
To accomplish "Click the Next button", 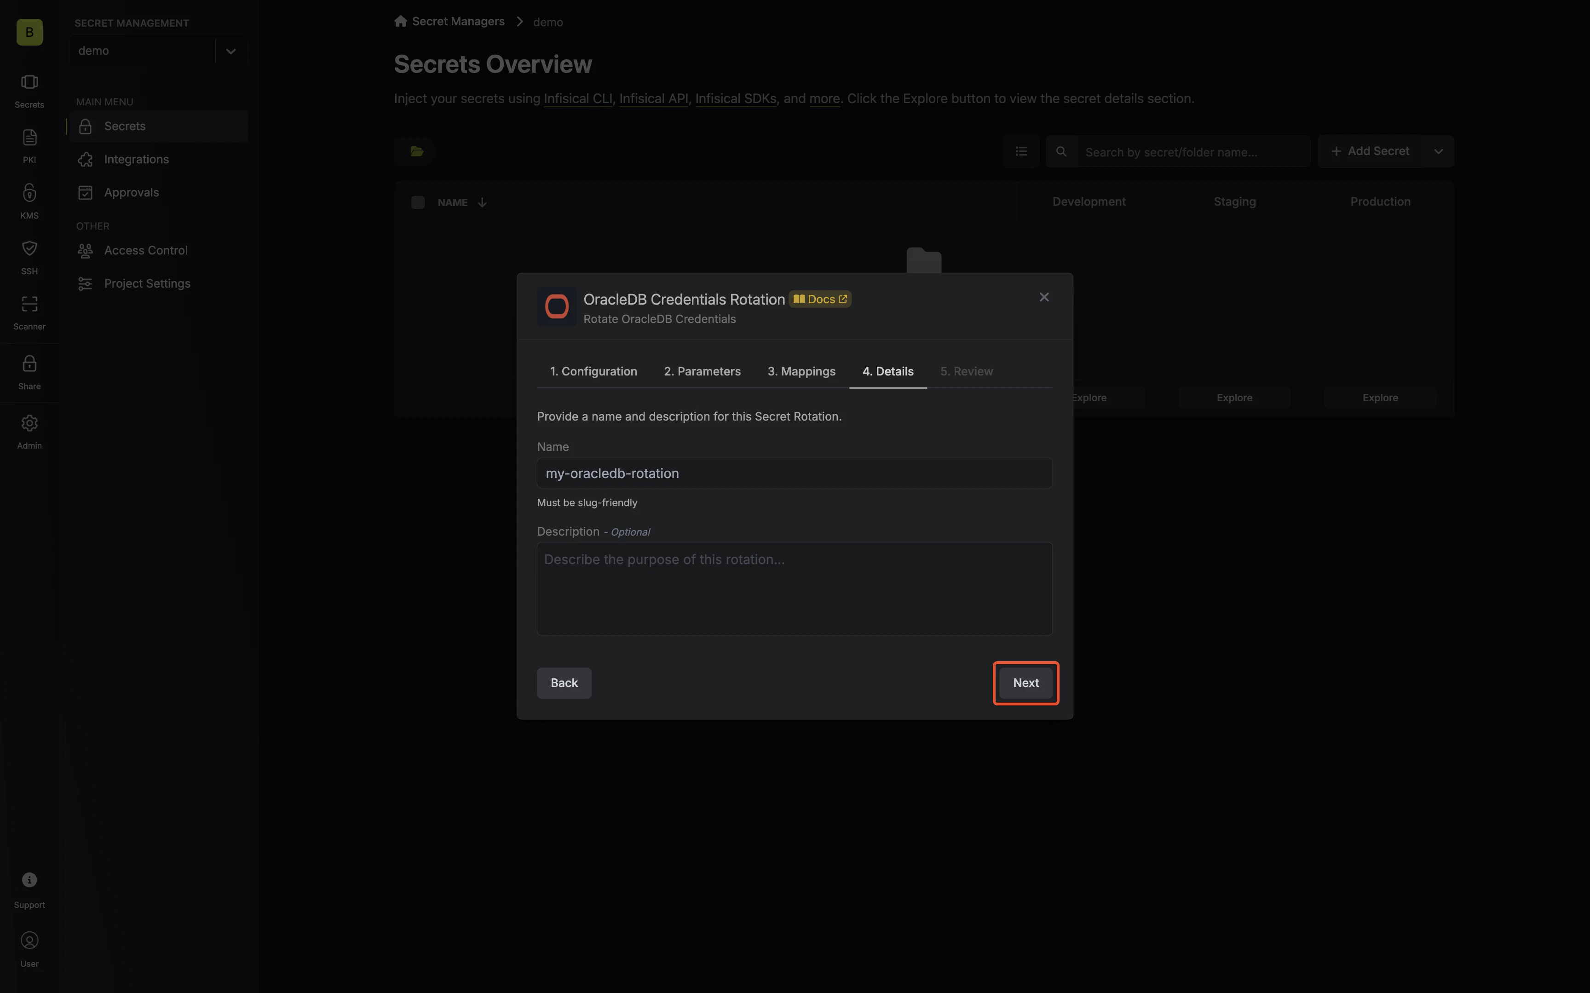I will pyautogui.click(x=1025, y=683).
